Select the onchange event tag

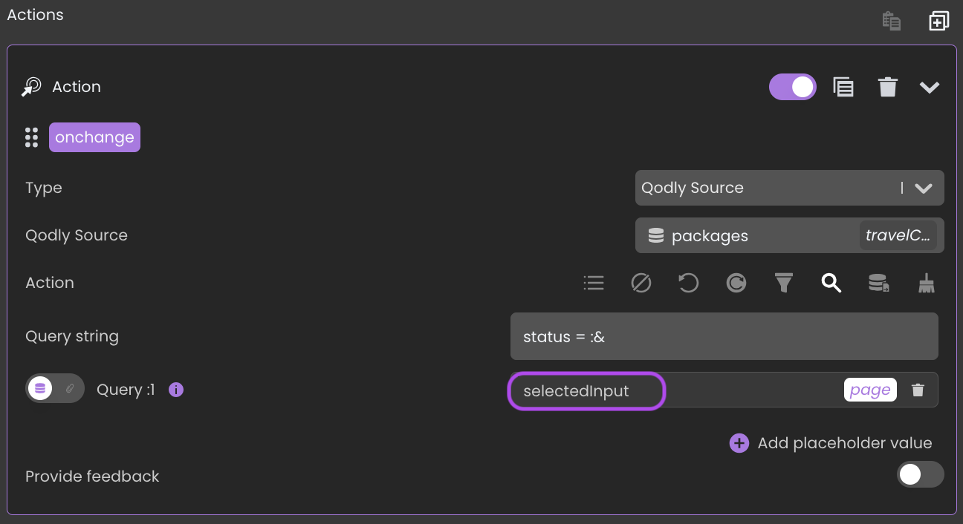[x=94, y=137]
